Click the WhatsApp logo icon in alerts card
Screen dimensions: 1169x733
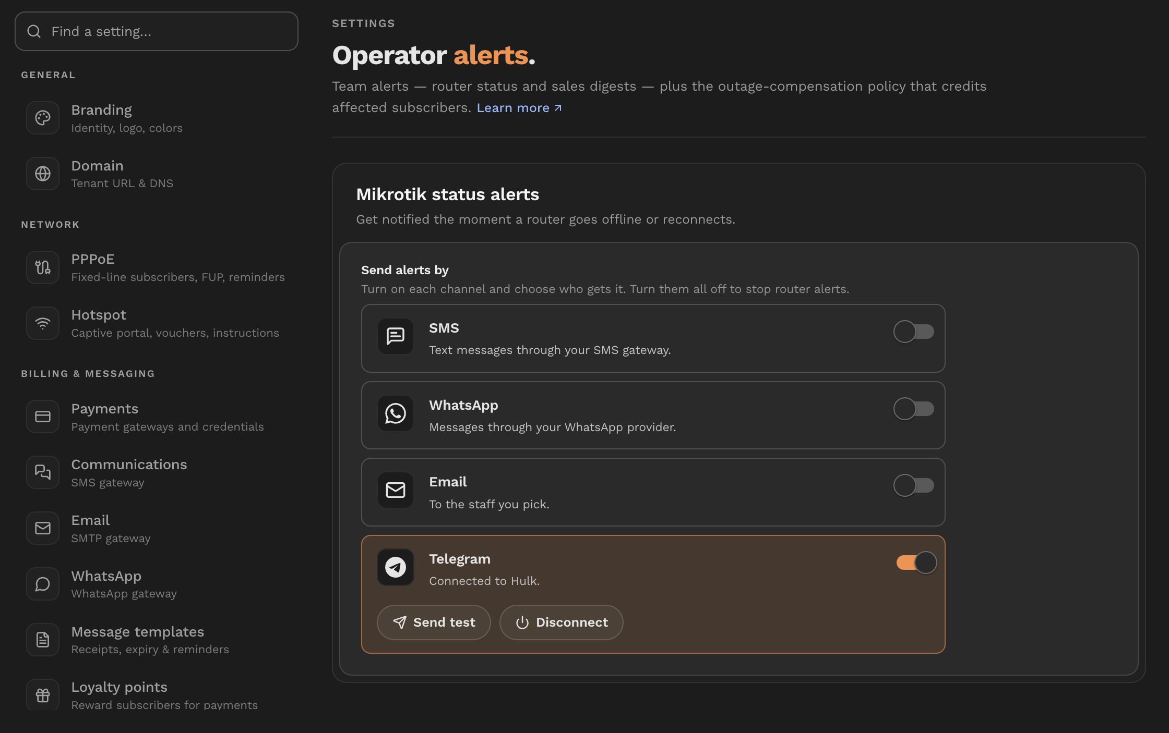(x=396, y=413)
